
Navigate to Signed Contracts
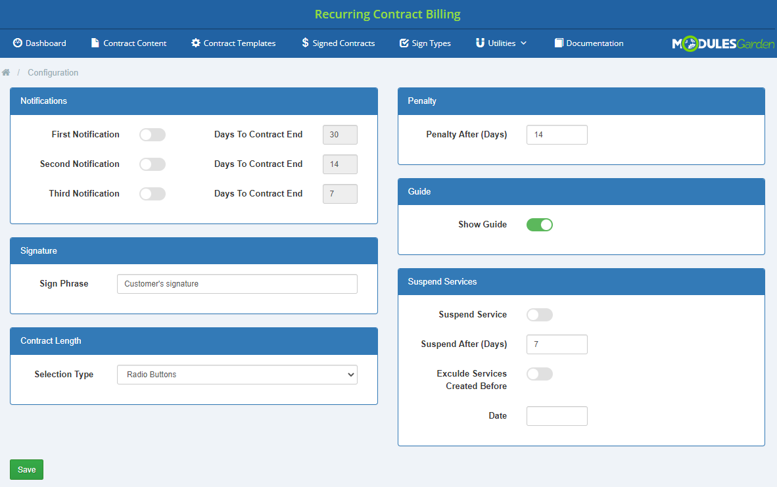tap(339, 43)
